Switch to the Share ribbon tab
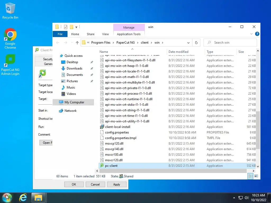The width and height of the screenshot is (271, 203). (x=91, y=34)
